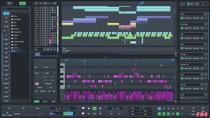Viewport: 210px width, 118px height.
Task: Toggle the Snap checkbox
Action: (x=129, y=108)
